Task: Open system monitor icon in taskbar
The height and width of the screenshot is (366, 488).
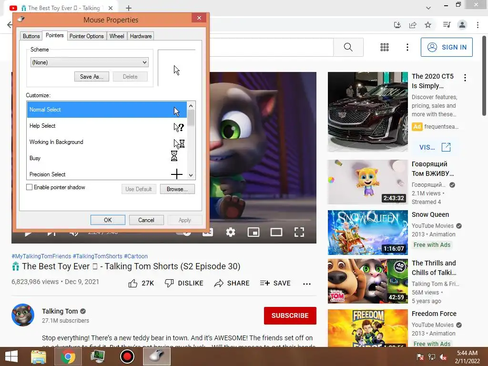Action: tap(98, 356)
